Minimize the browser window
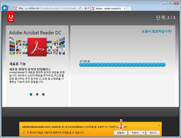The height and width of the screenshot is (138, 181). pos(165,3)
